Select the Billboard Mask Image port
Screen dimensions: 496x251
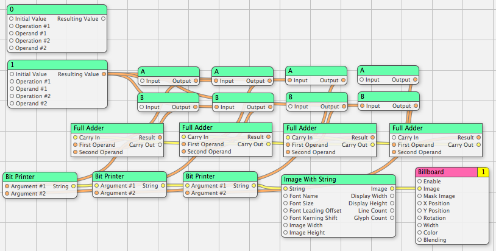point(419,196)
